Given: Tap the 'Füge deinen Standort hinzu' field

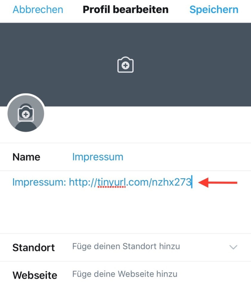Looking at the screenshot, I should click(x=126, y=246).
